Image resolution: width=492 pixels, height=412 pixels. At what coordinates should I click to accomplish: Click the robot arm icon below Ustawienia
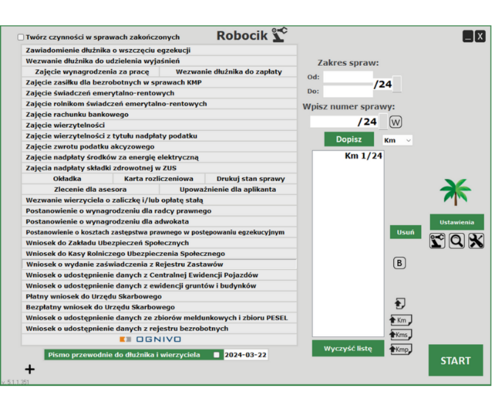point(437,241)
